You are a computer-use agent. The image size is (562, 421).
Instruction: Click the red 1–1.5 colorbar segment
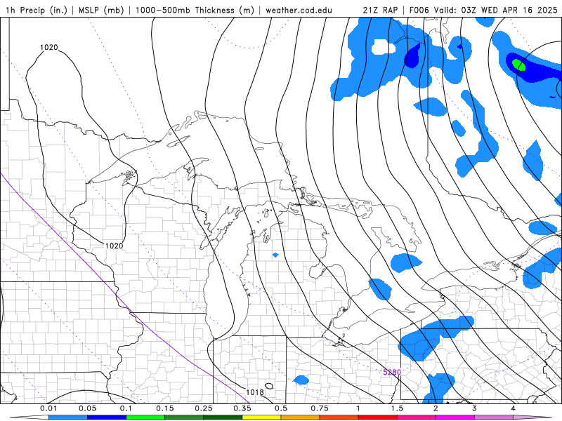click(378, 417)
